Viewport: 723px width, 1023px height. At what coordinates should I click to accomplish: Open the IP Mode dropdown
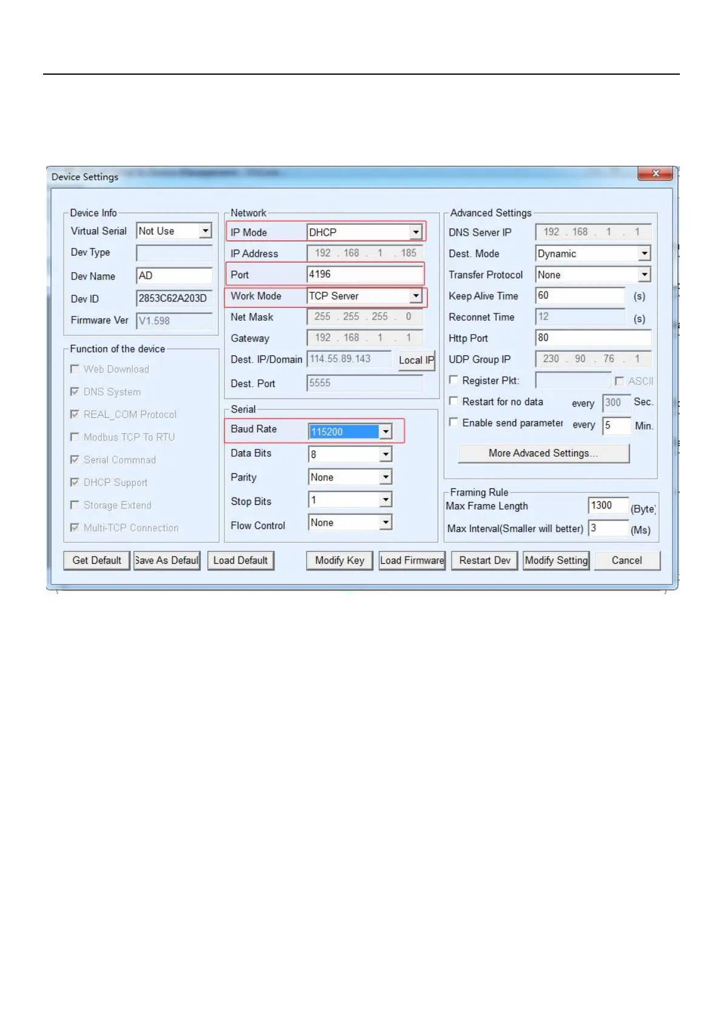[x=416, y=232]
